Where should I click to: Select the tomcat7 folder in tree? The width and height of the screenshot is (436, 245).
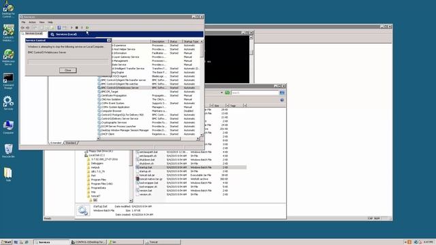pyautogui.click(x=95, y=196)
